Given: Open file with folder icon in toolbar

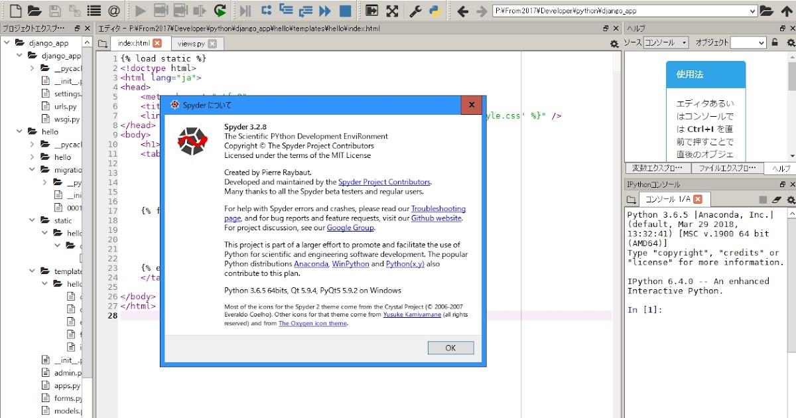Looking at the screenshot, I should [34, 11].
